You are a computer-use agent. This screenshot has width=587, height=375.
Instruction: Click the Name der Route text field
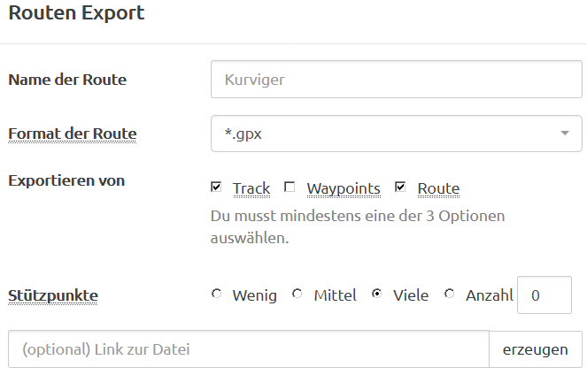click(x=396, y=80)
